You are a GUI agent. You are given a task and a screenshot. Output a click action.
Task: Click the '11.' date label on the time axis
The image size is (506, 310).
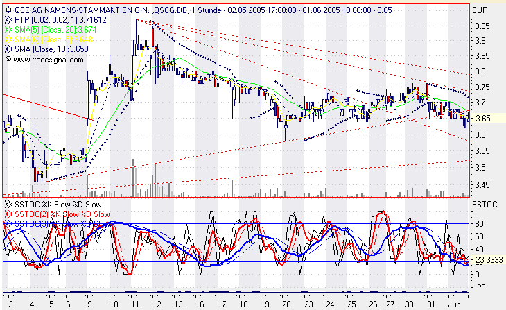(x=136, y=304)
